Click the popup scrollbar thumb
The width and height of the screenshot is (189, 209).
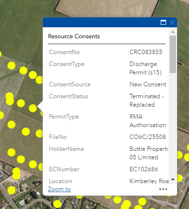[173, 54]
